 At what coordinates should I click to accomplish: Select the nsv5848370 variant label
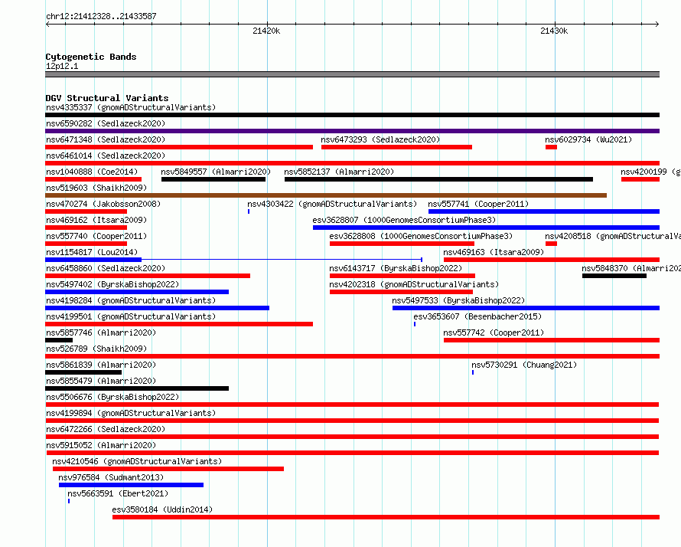point(631,268)
